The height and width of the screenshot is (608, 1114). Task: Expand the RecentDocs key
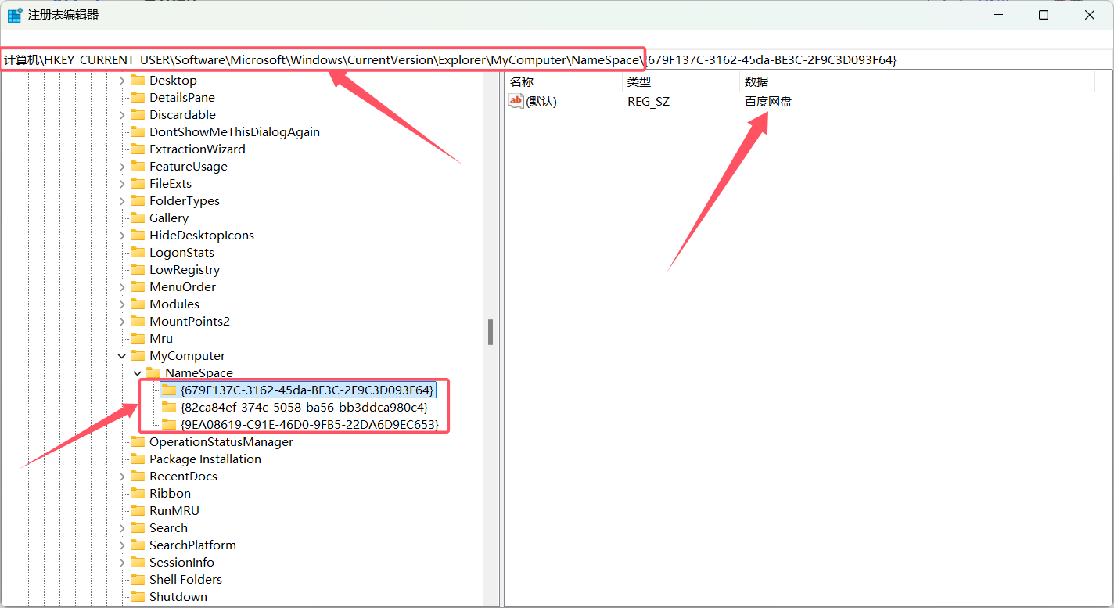(121, 477)
